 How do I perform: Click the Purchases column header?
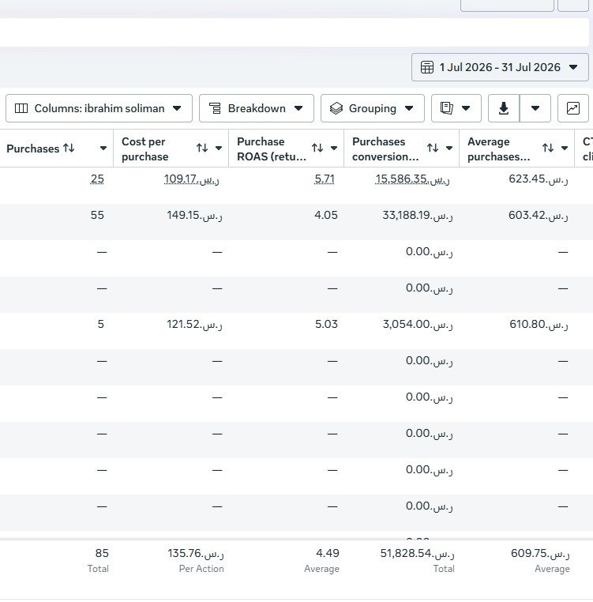tap(33, 149)
